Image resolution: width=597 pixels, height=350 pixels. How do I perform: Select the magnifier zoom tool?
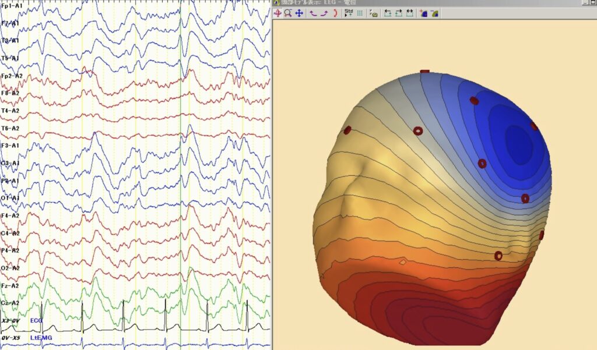[288, 13]
